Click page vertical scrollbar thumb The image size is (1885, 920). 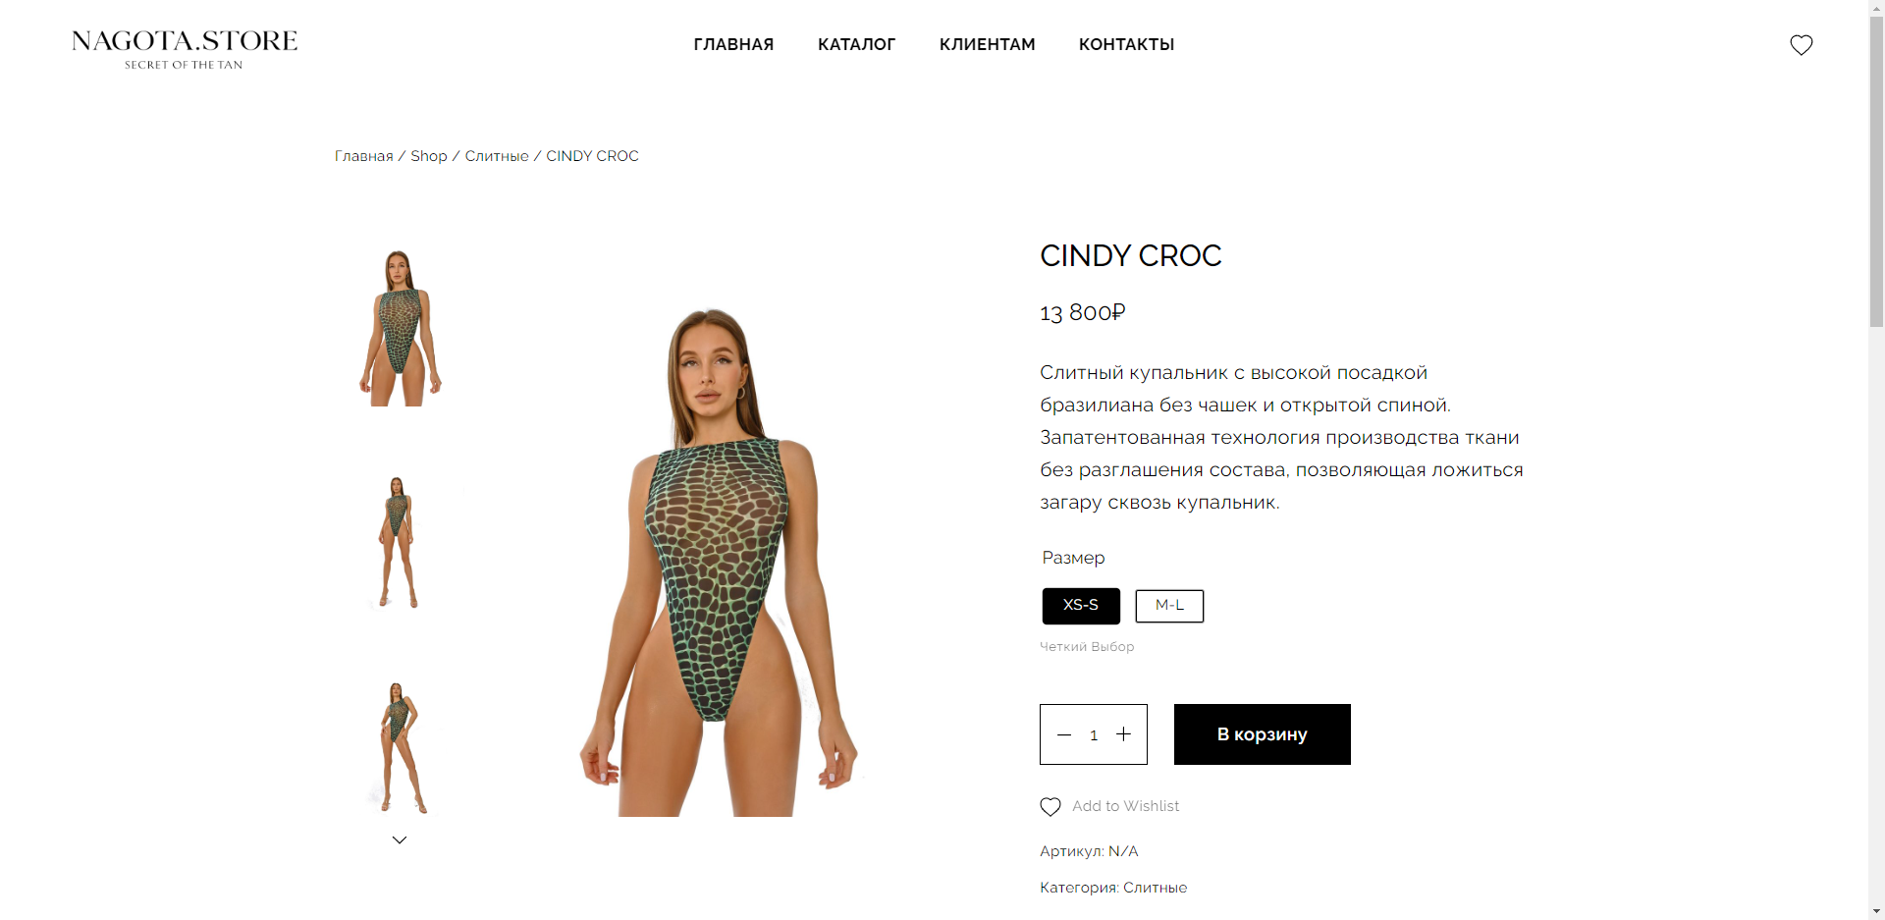(1876, 172)
